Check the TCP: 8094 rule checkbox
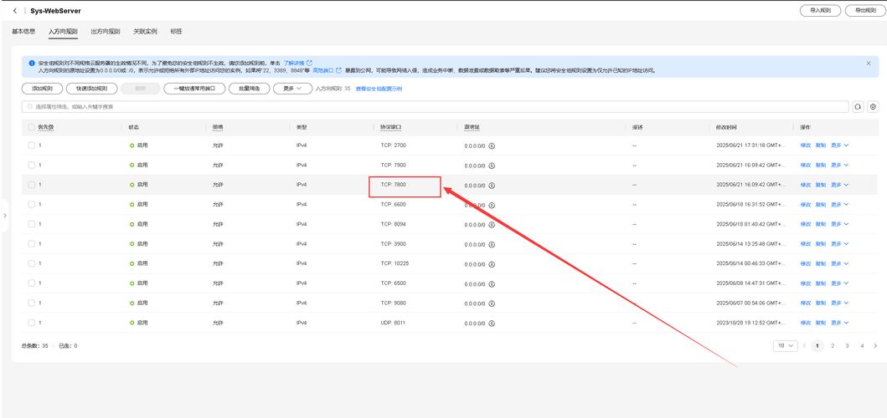This screenshot has width=887, height=418. click(x=31, y=224)
